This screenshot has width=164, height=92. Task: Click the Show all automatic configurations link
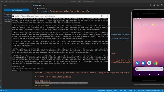6,19
